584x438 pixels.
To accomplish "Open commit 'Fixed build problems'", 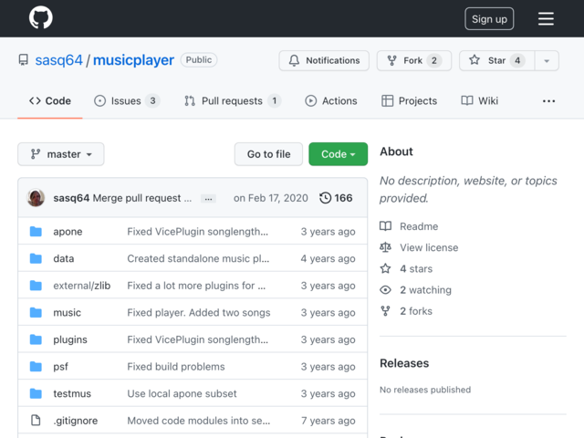I will tap(176, 367).
